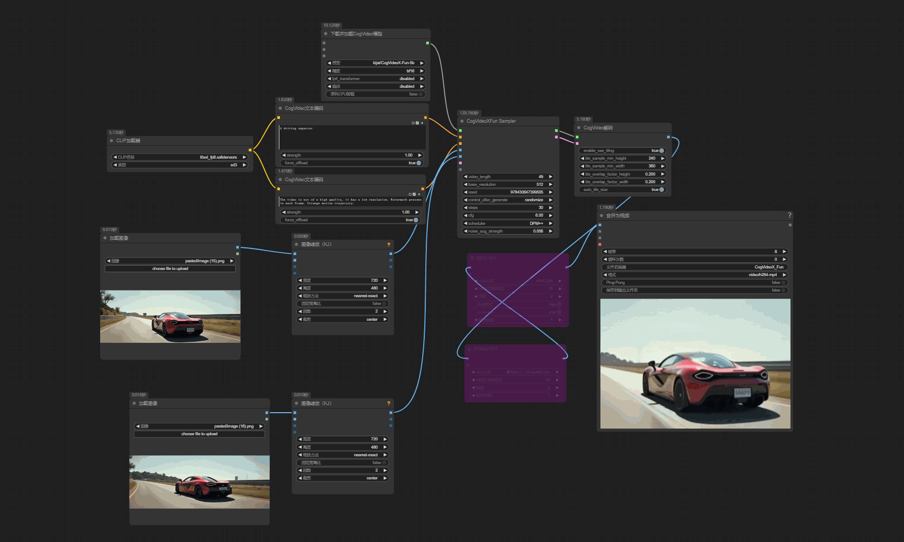The image size is (904, 542).
Task: Enable the Ping-Pong option
Action: tap(783, 283)
